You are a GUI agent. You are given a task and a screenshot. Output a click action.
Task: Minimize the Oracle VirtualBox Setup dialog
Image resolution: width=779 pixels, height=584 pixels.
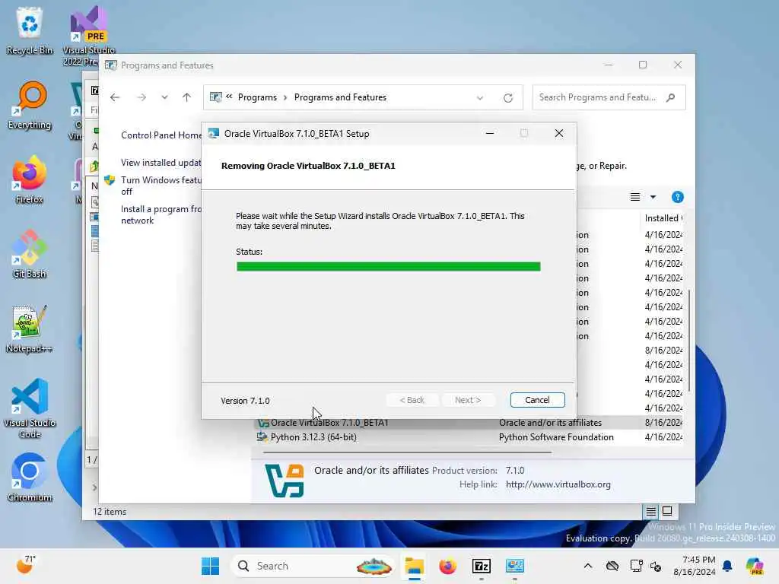(490, 134)
